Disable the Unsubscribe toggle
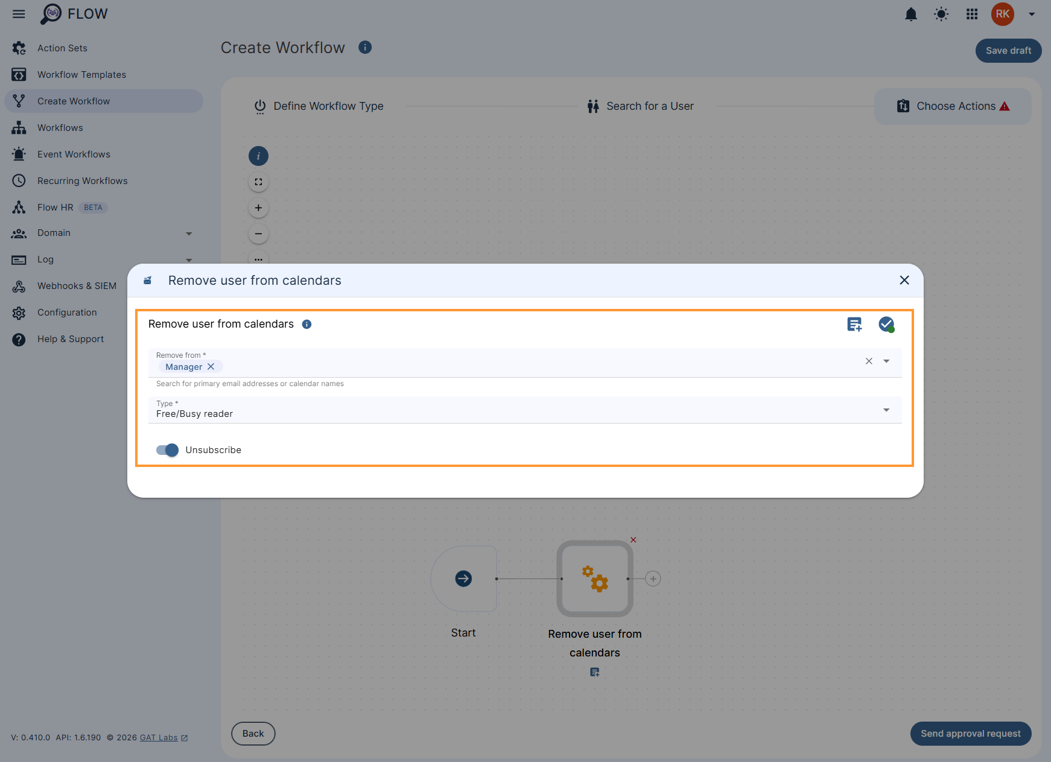Image resolution: width=1051 pixels, height=762 pixels. coord(167,449)
